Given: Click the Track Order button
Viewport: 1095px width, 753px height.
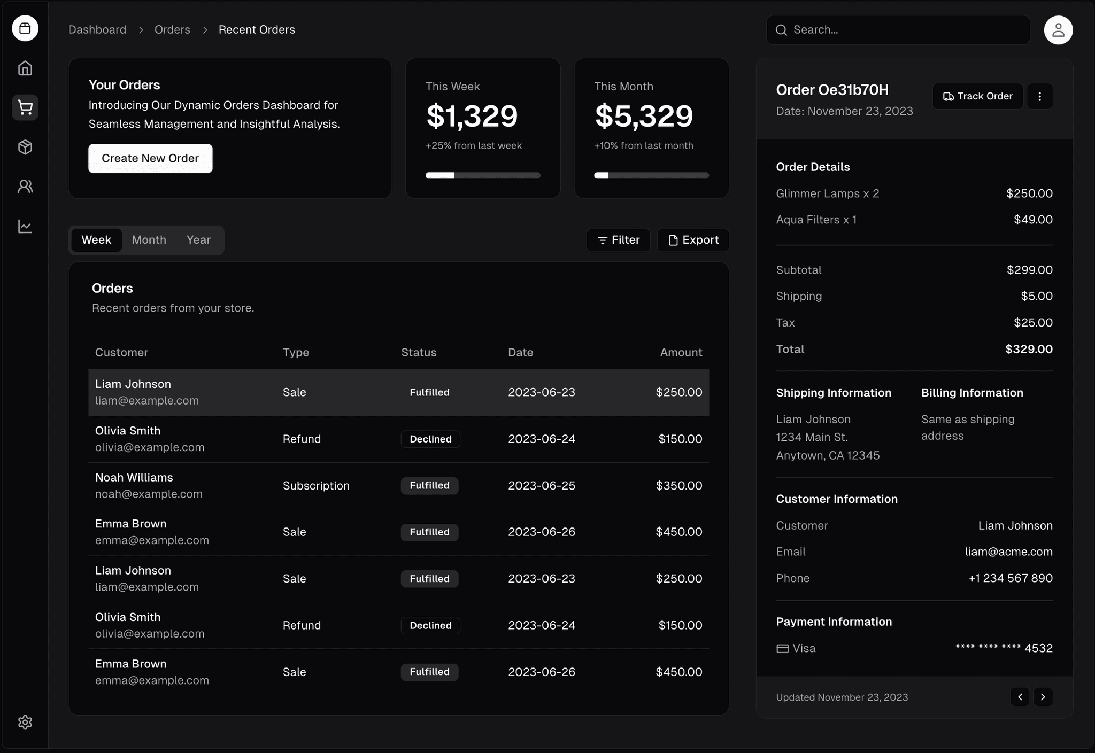Looking at the screenshot, I should pyautogui.click(x=977, y=96).
